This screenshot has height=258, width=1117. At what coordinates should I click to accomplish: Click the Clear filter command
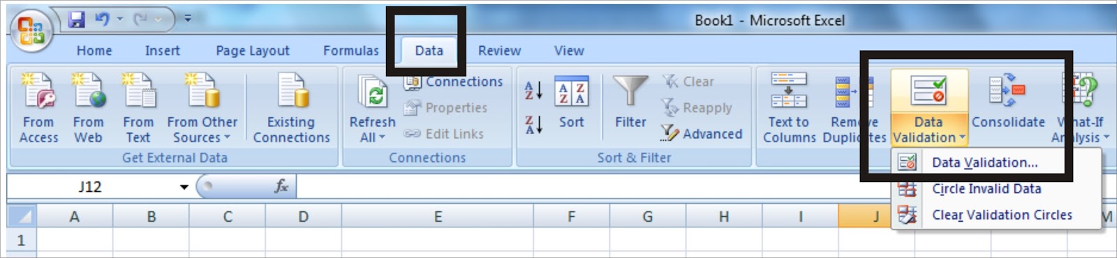pyautogui.click(x=688, y=82)
